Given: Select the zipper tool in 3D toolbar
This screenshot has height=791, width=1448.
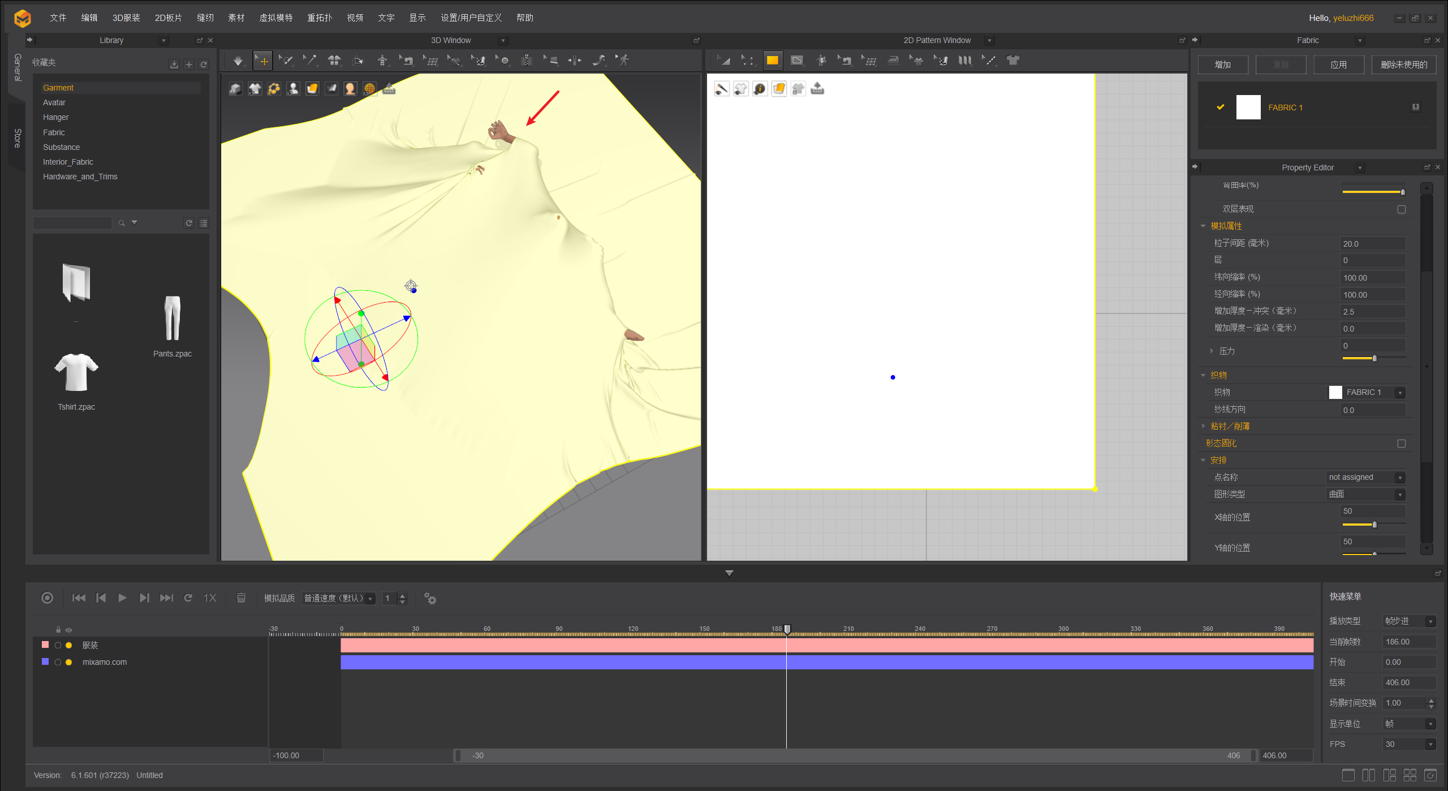Looking at the screenshot, I should tap(527, 61).
